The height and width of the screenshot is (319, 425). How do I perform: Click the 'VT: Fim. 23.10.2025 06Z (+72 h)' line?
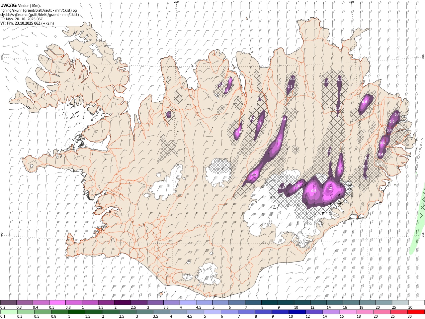point(27,23)
